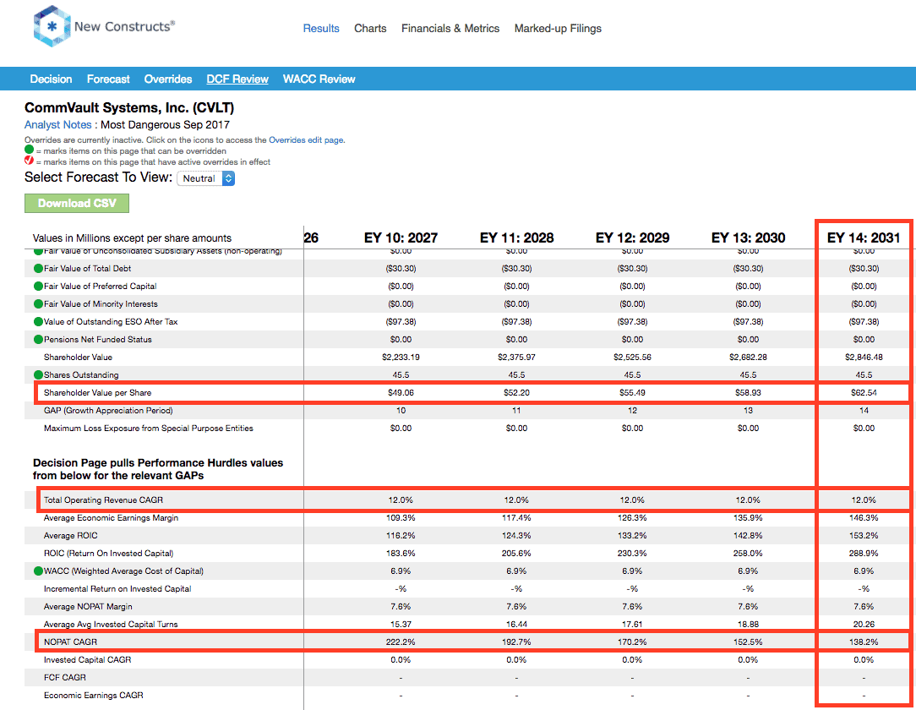
Task: Click the GAP (Growth Appreciation Period) label
Action: click(x=108, y=410)
